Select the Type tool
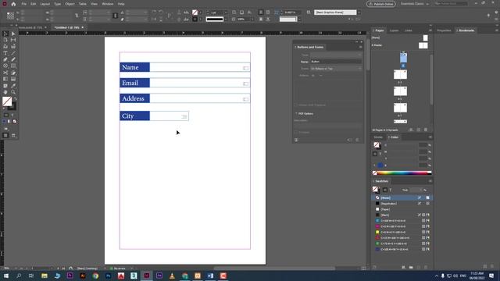The width and height of the screenshot is (500, 281). pos(5,53)
